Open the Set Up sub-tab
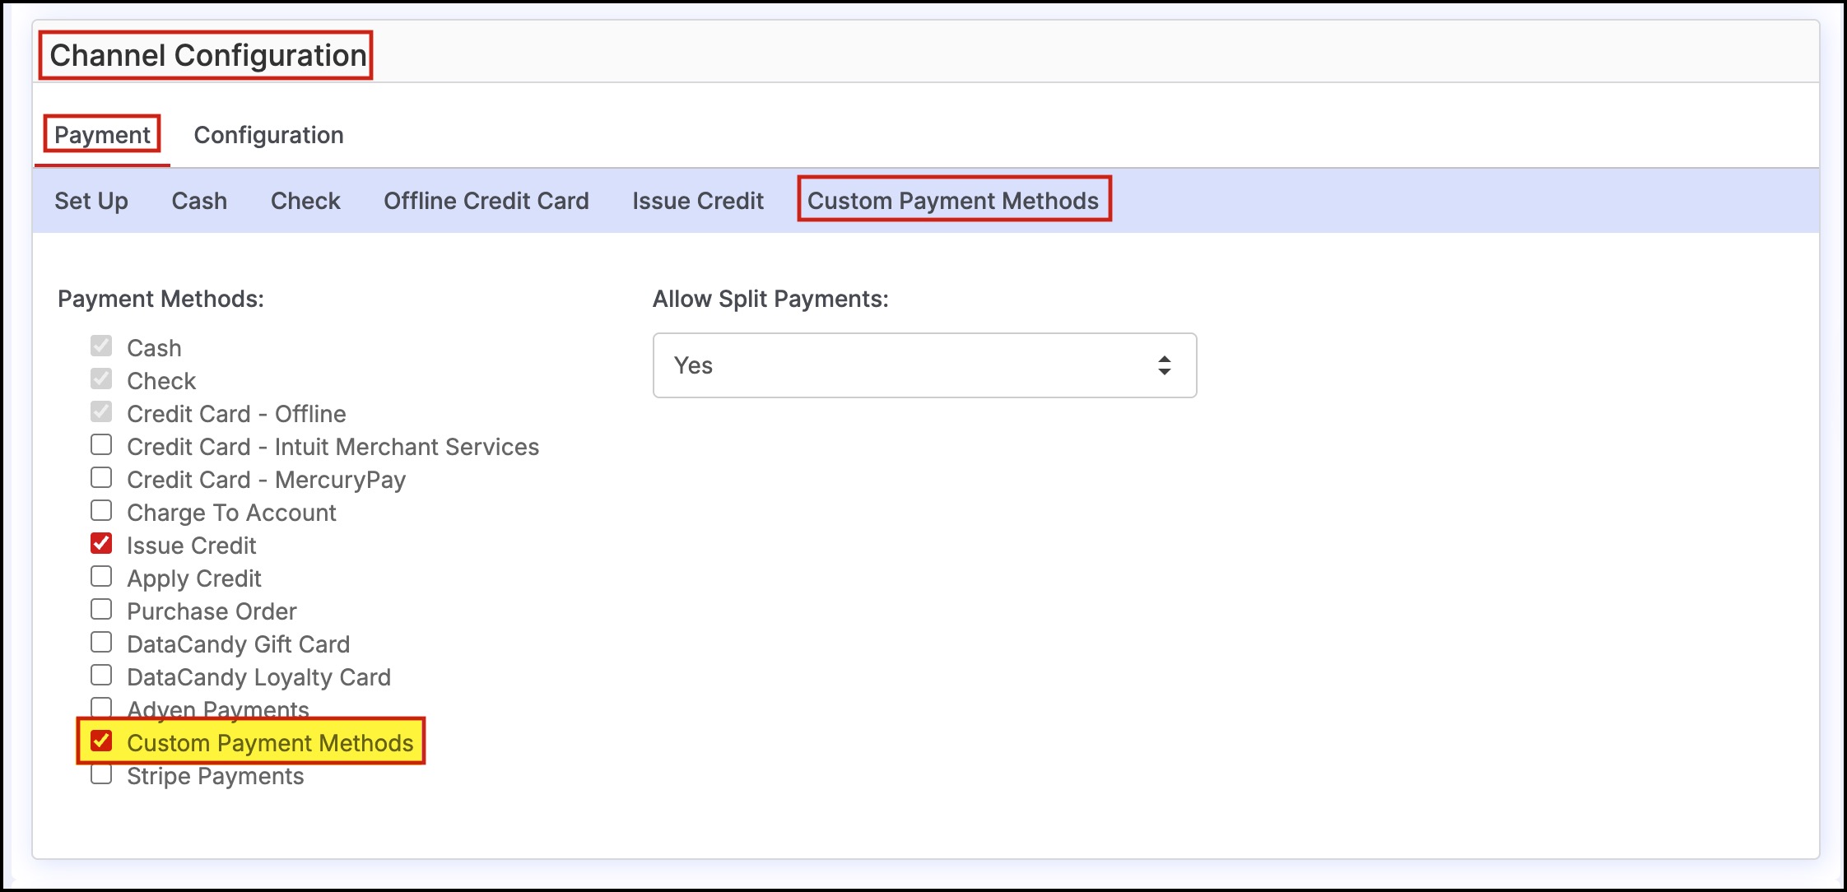This screenshot has height=892, width=1847. point(91,201)
